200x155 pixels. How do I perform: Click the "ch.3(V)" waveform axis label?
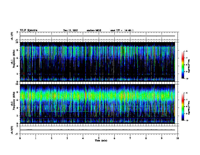[x=12, y=130]
